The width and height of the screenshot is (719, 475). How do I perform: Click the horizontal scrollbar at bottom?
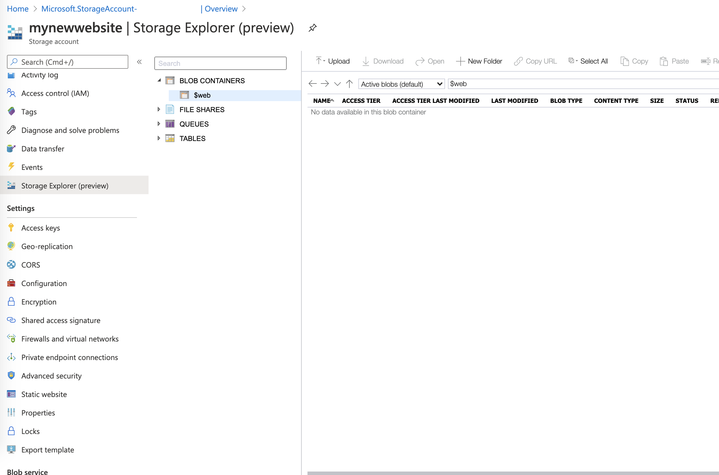(513, 473)
